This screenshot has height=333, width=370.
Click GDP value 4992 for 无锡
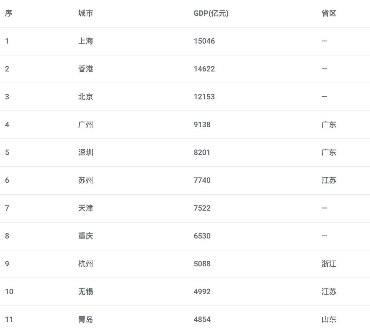(202, 292)
